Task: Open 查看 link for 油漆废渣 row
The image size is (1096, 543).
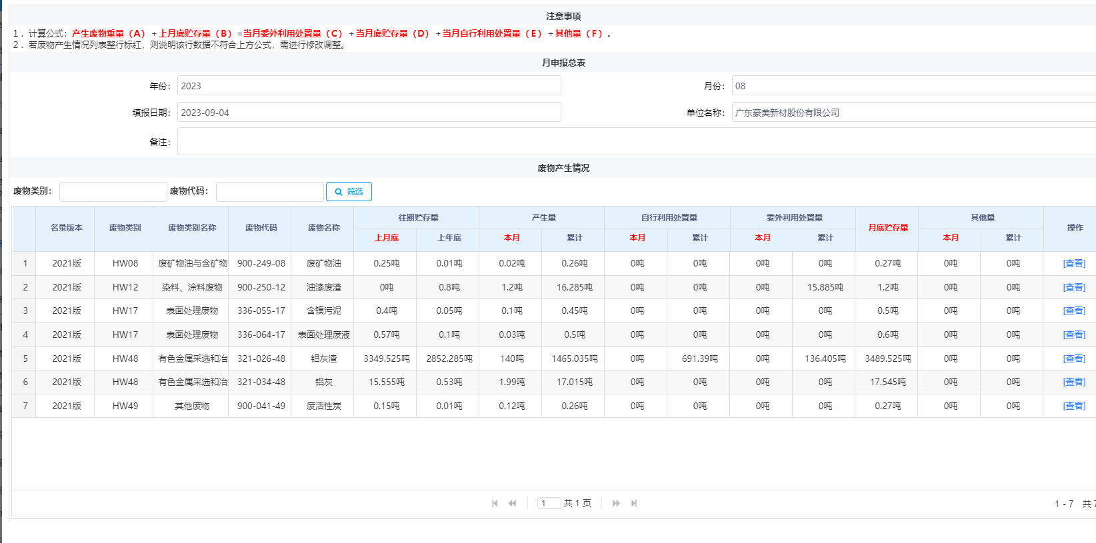Action: coord(1074,288)
